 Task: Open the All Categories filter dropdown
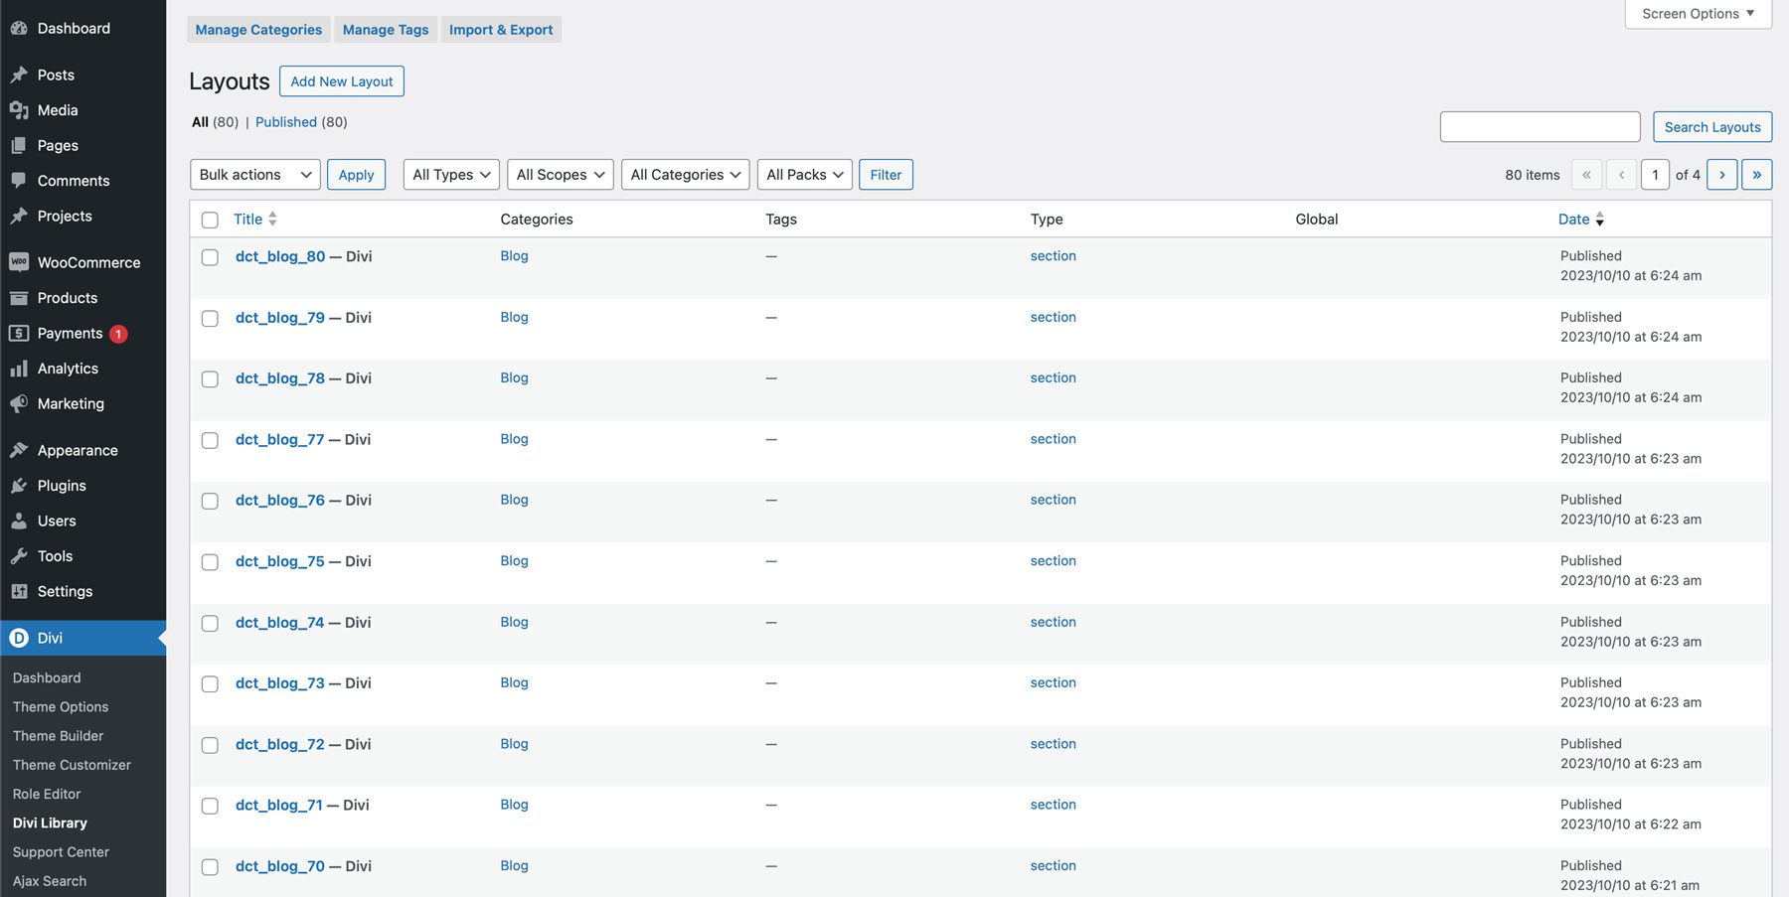pyautogui.click(x=686, y=175)
